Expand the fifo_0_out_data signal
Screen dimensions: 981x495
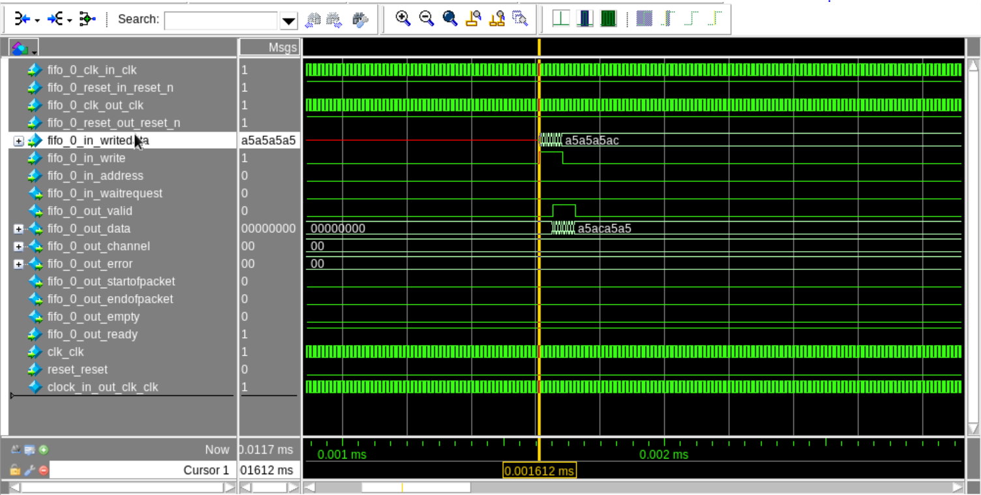coord(19,229)
